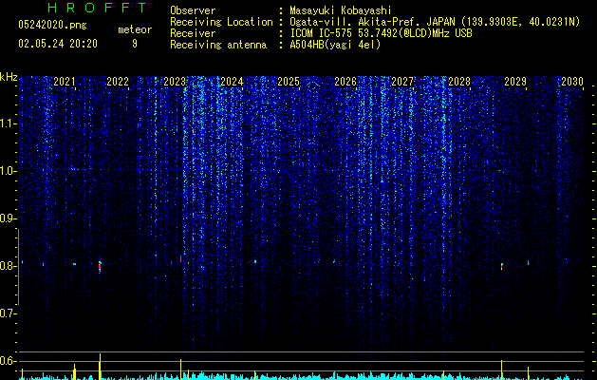Click the 2021 time marker
The image size is (597, 380).
(65, 82)
